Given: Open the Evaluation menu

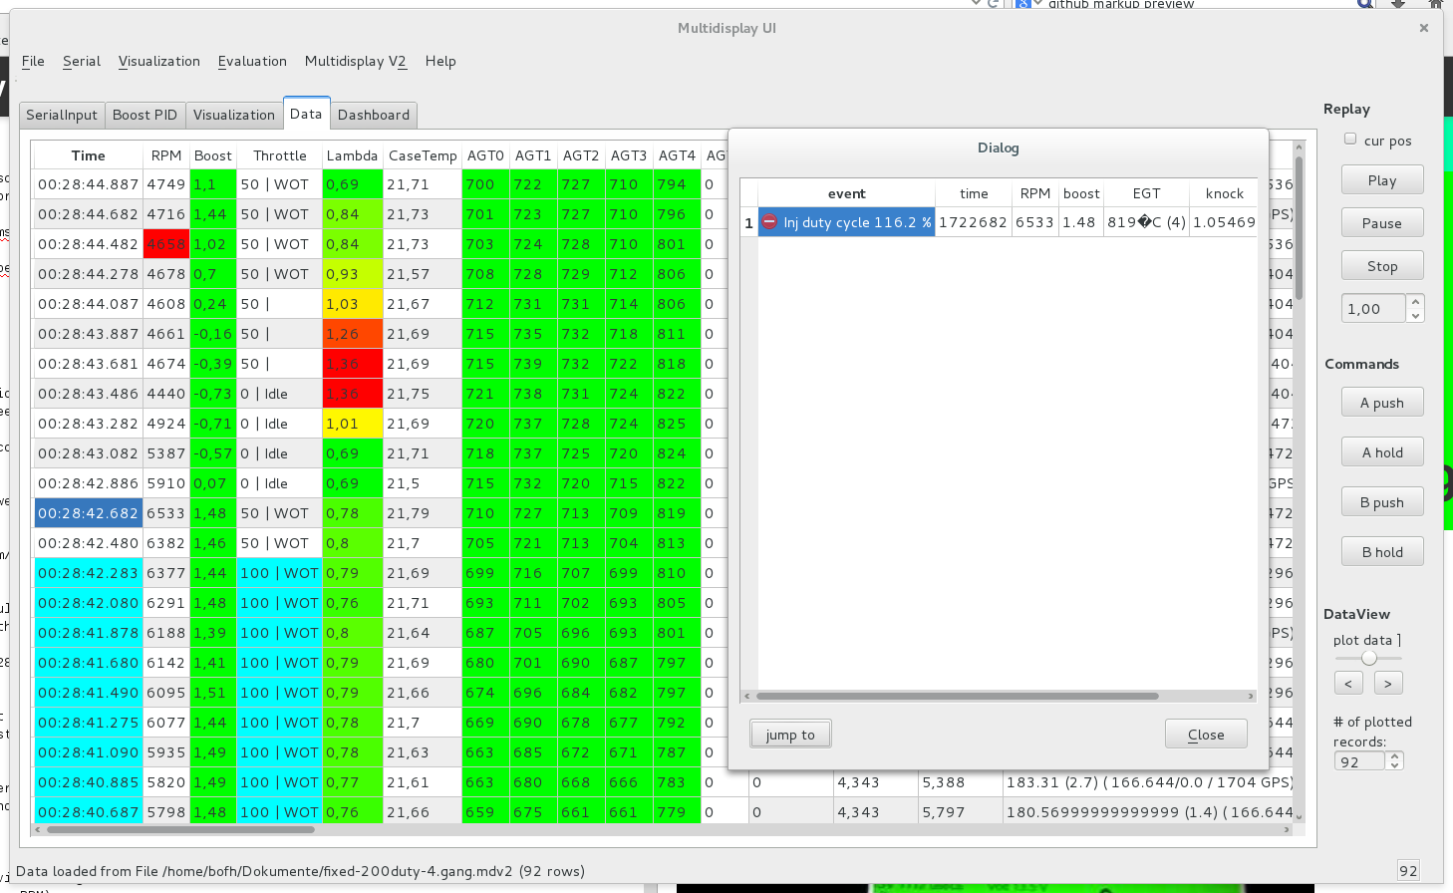Looking at the screenshot, I should [252, 61].
